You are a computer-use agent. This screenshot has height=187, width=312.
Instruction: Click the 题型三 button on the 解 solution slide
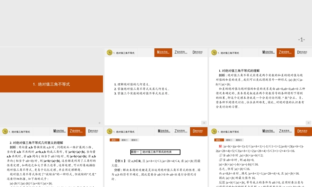(x=239, y=140)
